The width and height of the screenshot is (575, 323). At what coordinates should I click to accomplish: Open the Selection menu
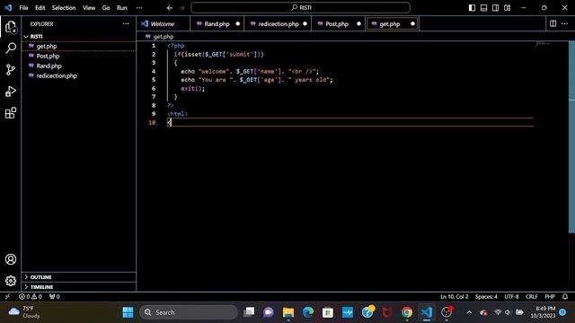pos(64,8)
